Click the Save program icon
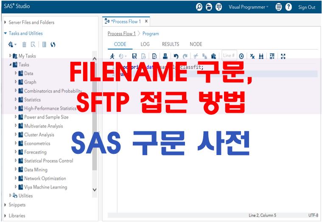This screenshot has height=222, width=322. coord(134,56)
